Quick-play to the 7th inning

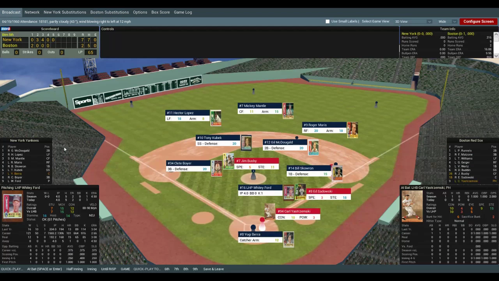click(176, 269)
